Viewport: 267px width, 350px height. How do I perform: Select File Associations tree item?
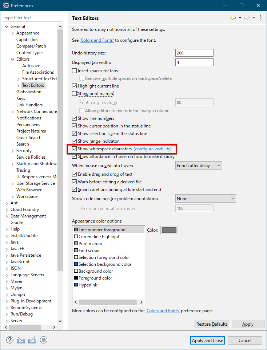(38, 72)
